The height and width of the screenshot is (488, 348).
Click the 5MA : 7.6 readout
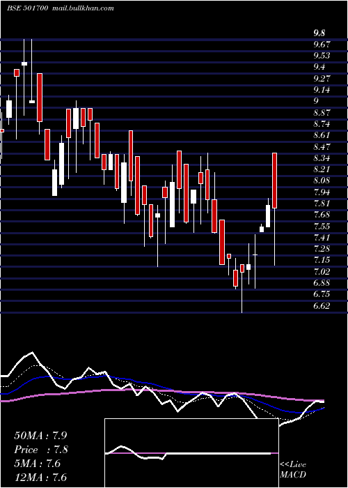pyautogui.click(x=38, y=464)
